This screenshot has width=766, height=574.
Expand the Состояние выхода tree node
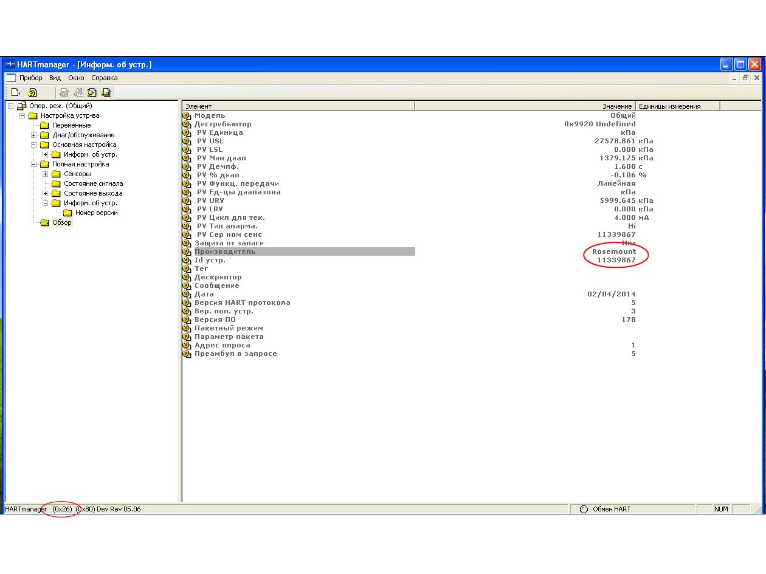coord(46,193)
